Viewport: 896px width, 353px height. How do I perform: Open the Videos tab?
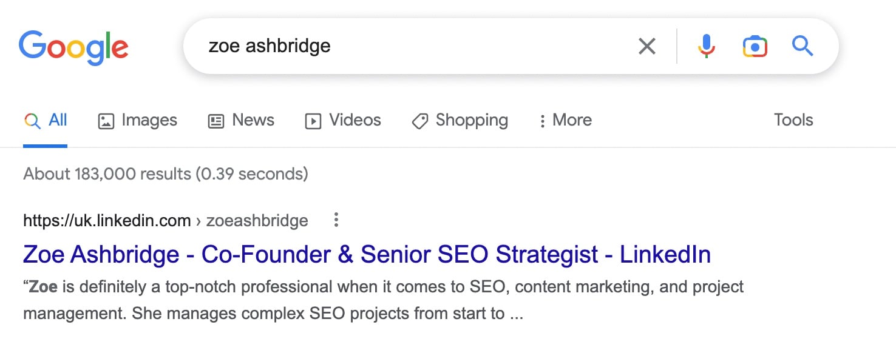tap(343, 120)
